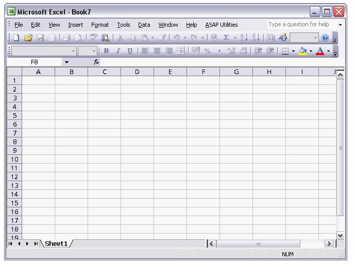355x265 pixels.
Task: Open the Name Box dropdown arrow
Action: (x=66, y=62)
